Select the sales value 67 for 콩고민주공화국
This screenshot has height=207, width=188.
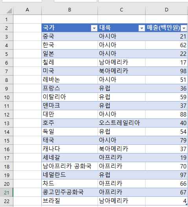click(166, 192)
